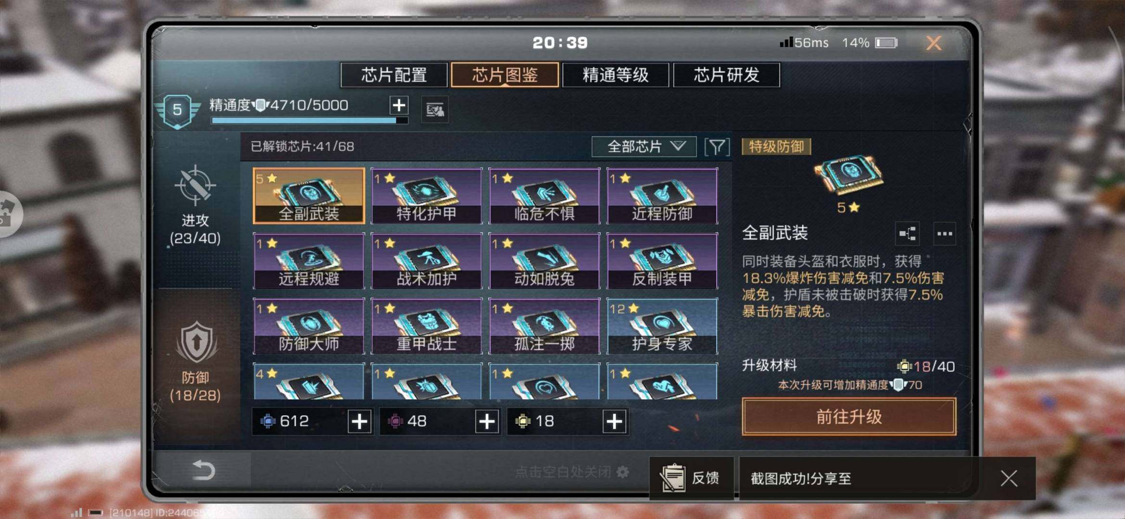Open the three-dots more options button
This screenshot has height=519, width=1125.
tap(945, 234)
